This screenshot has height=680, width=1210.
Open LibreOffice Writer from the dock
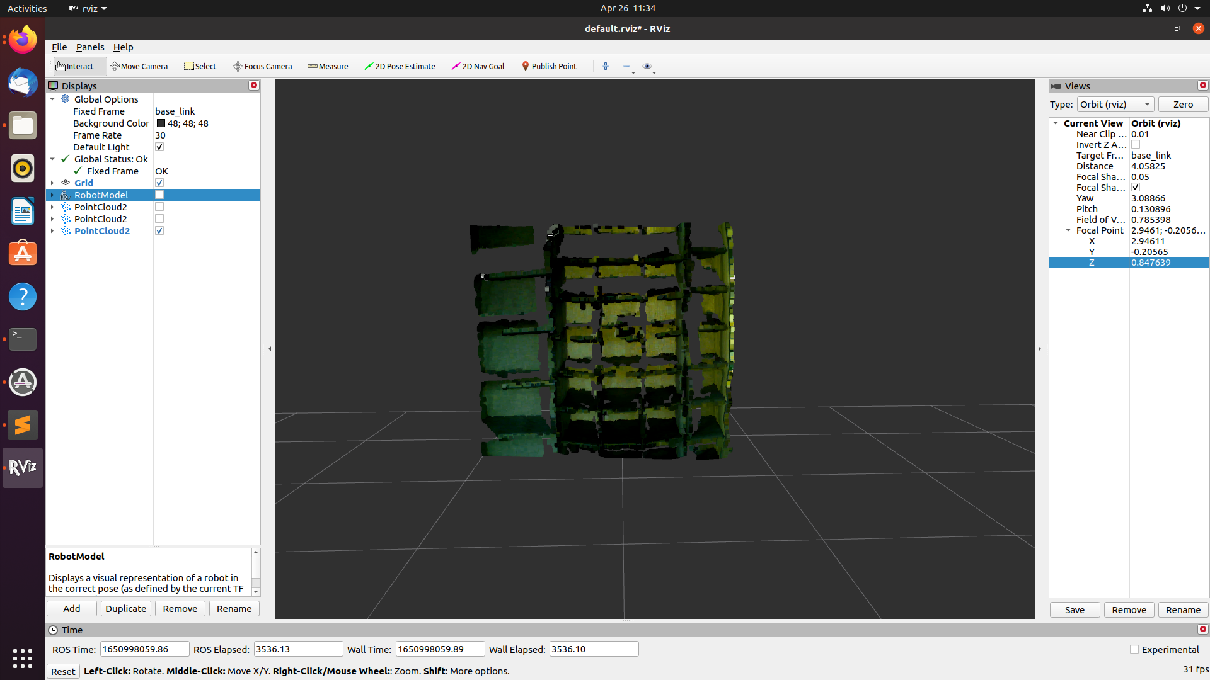tap(23, 211)
